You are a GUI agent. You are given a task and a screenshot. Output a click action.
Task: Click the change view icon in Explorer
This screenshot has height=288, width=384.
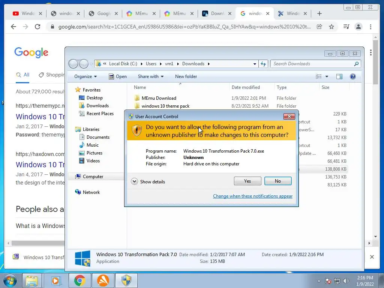pos(319,76)
